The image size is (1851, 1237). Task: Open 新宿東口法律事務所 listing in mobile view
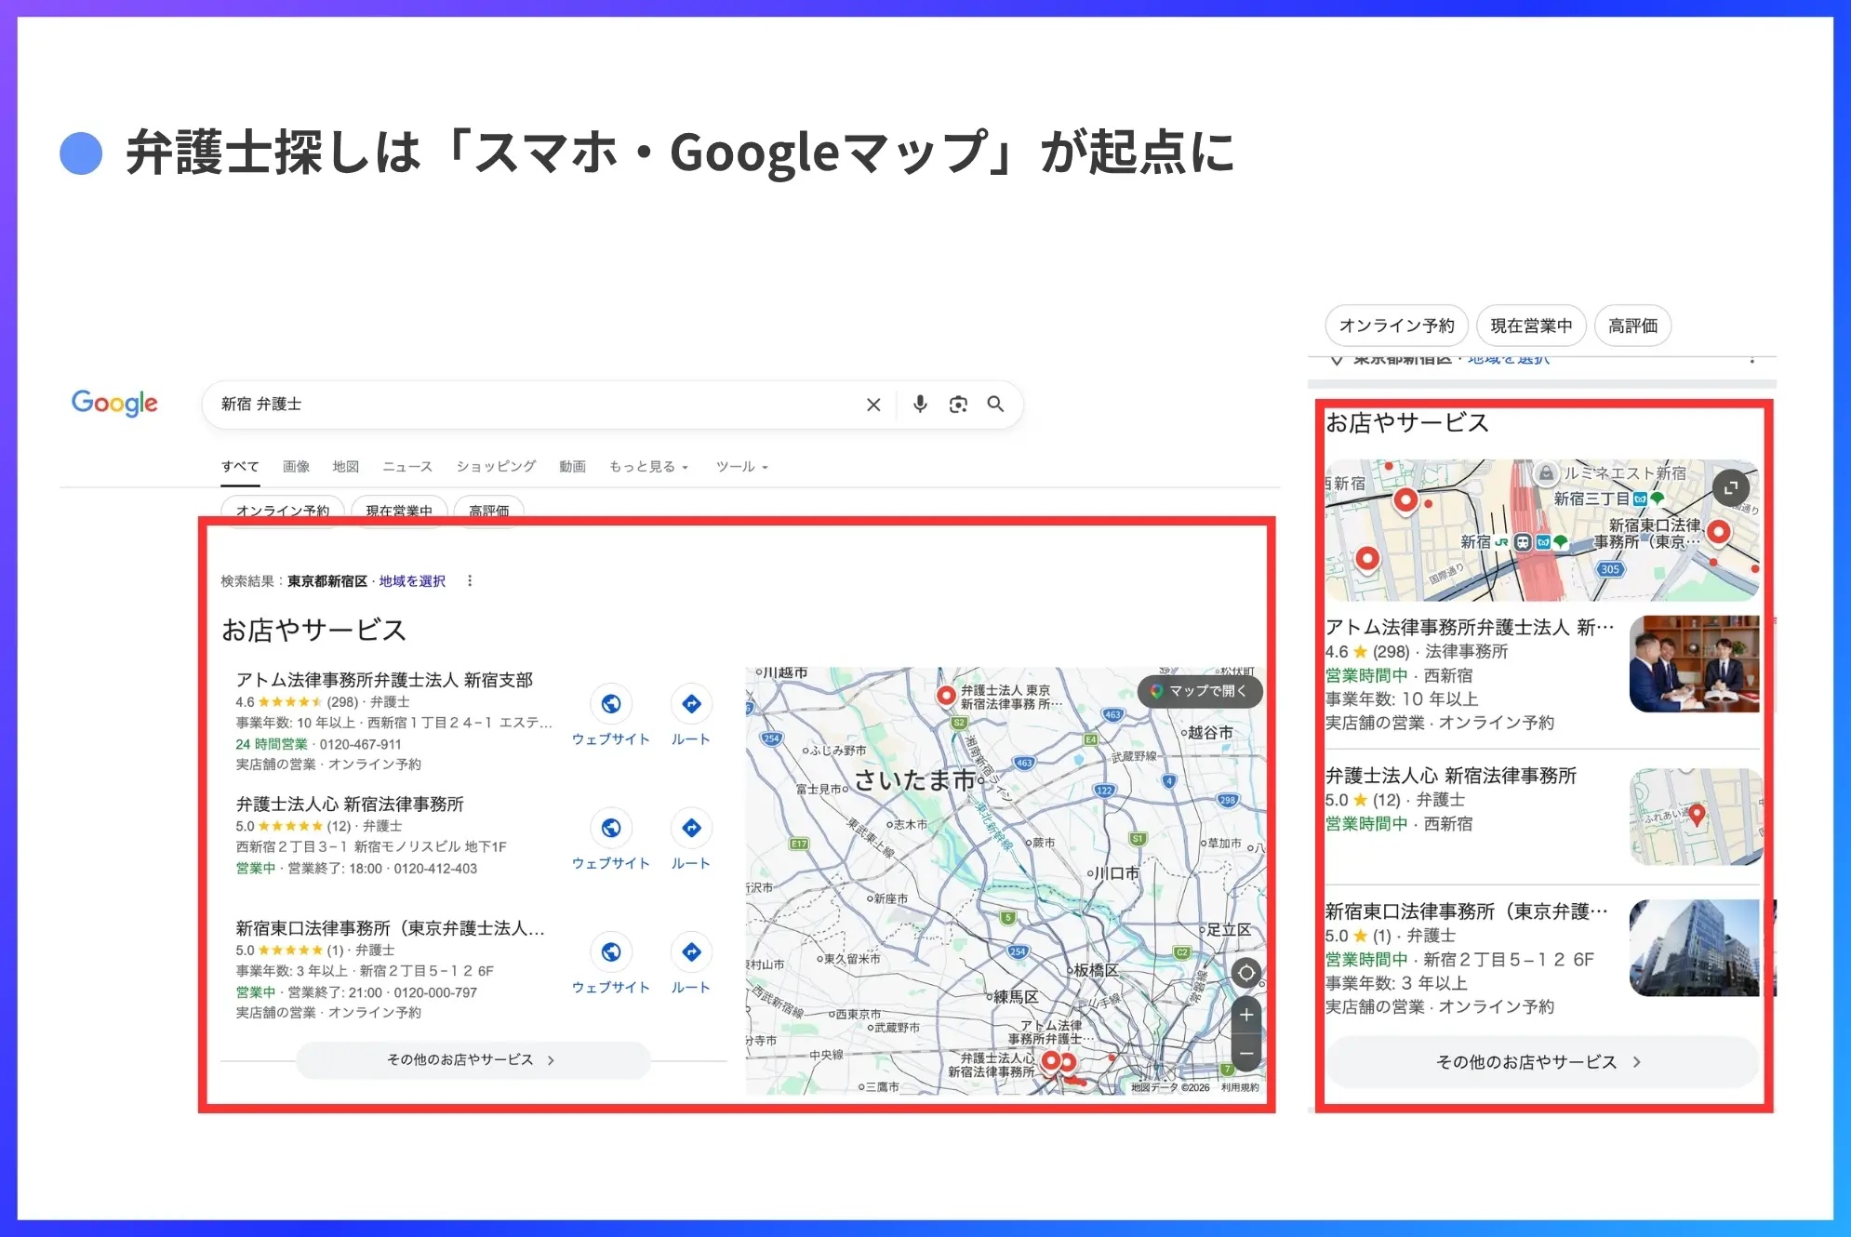(x=1467, y=911)
